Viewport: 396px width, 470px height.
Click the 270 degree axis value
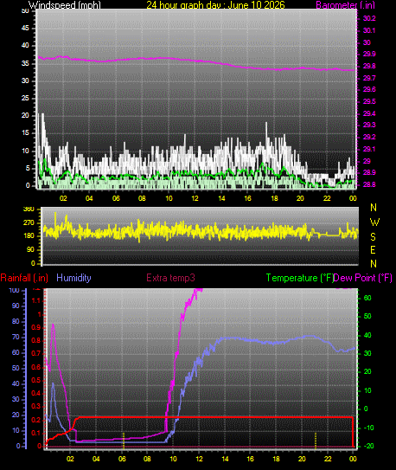[x=29, y=223]
